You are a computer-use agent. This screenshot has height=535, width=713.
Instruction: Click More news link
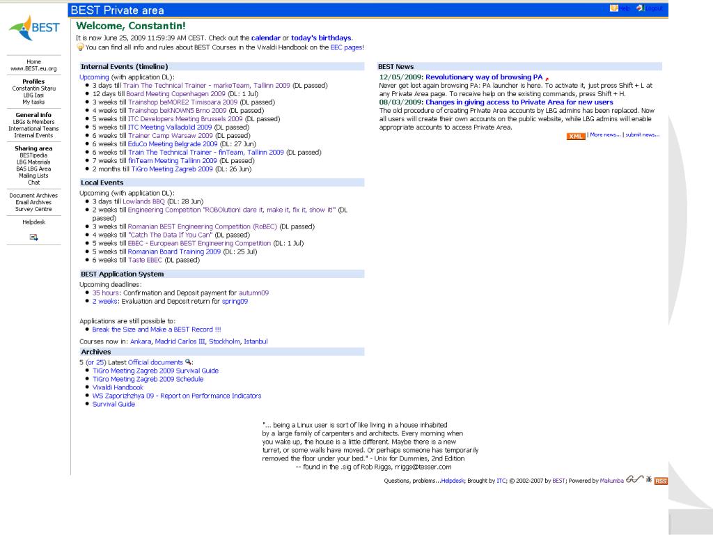(605, 134)
